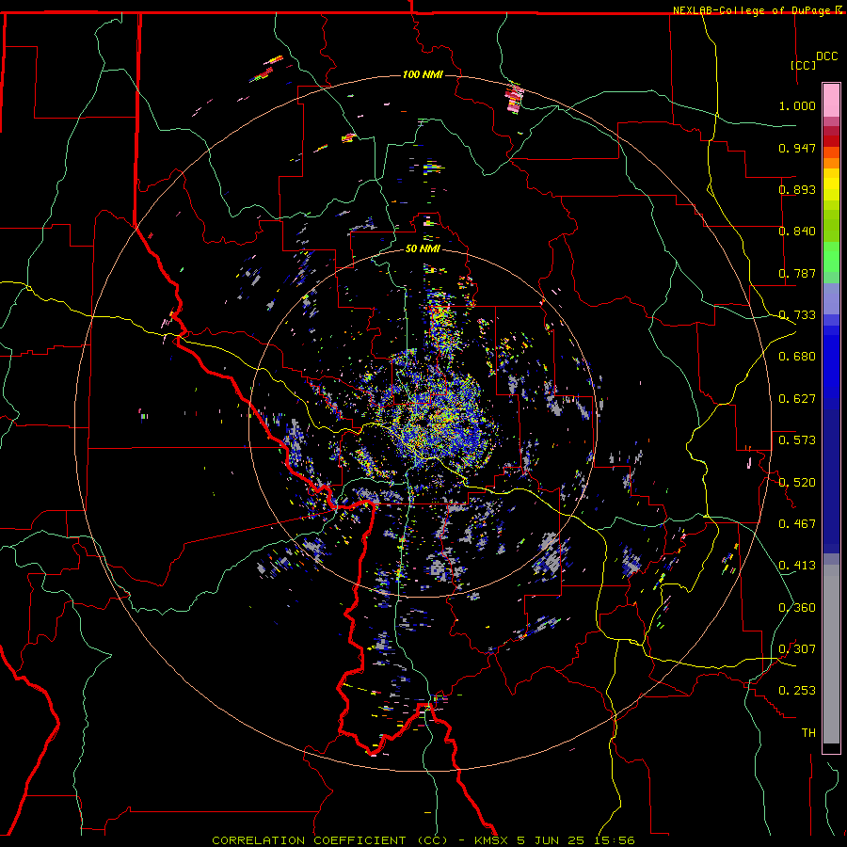Click the 0.627 color scale value

pyautogui.click(x=797, y=399)
